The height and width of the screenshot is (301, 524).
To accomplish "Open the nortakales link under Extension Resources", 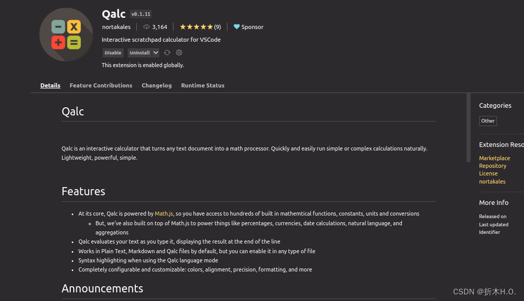I will 492,182.
